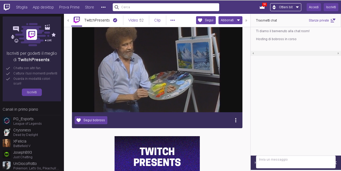
Task: Open the top navigation three-dot more menu
Action: point(103,7)
